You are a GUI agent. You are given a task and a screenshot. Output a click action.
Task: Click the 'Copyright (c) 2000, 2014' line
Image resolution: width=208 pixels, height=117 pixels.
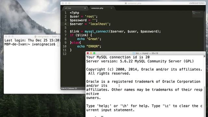pos(144,69)
